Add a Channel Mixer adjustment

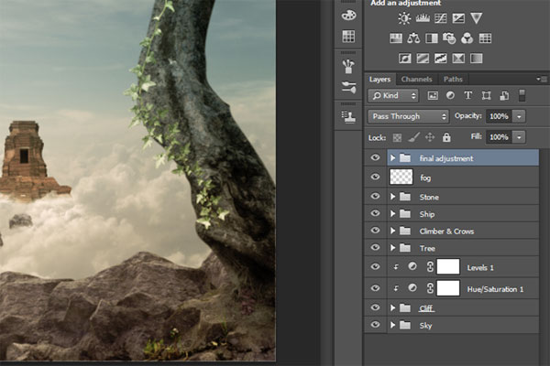[x=467, y=38]
